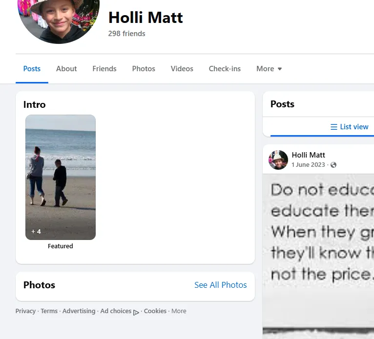Click the Ad choices triangle icon
Viewport: 374px width, 339px height.
[136, 313]
